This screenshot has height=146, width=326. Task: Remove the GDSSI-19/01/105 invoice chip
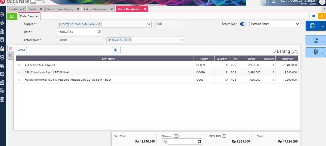click(130, 40)
